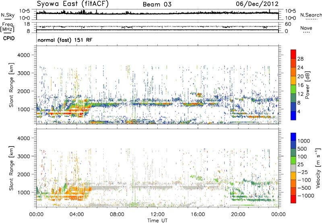Click the '16:00' time axis tick label
The image size is (322, 223).
pyautogui.click(x=198, y=215)
